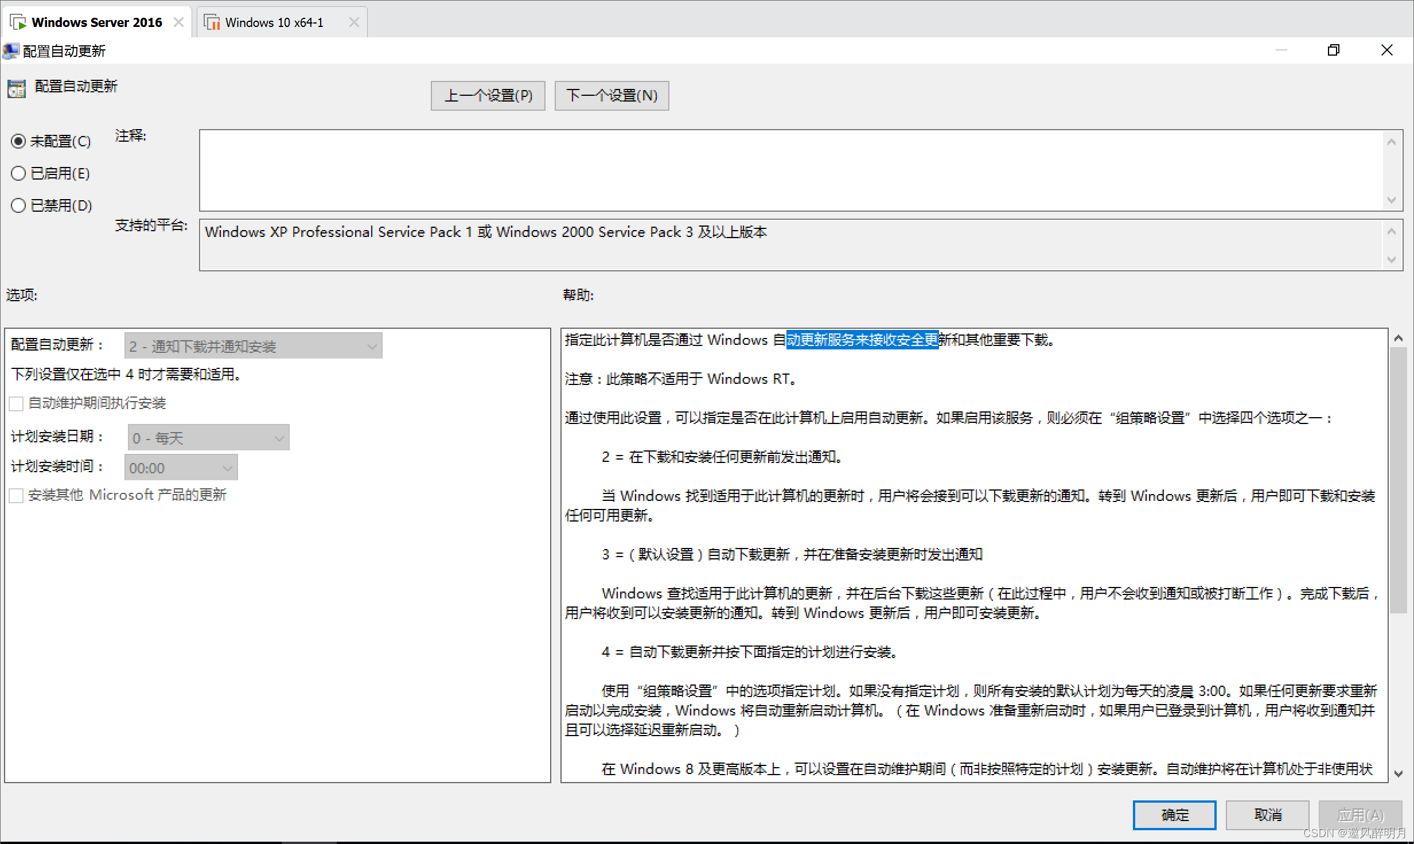The height and width of the screenshot is (844, 1414).
Task: Select the 已禁用(D) radio button
Action: (x=18, y=205)
